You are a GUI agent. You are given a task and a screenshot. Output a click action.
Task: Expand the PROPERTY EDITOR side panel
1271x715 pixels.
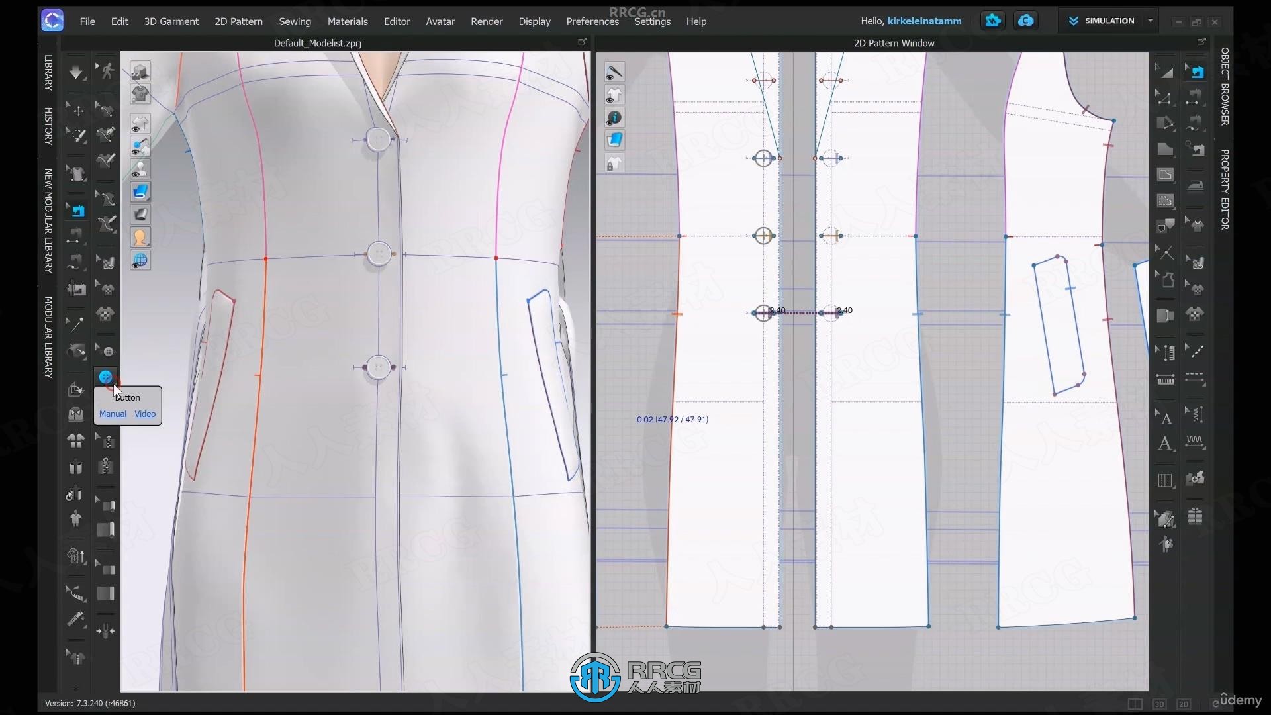(x=1225, y=189)
